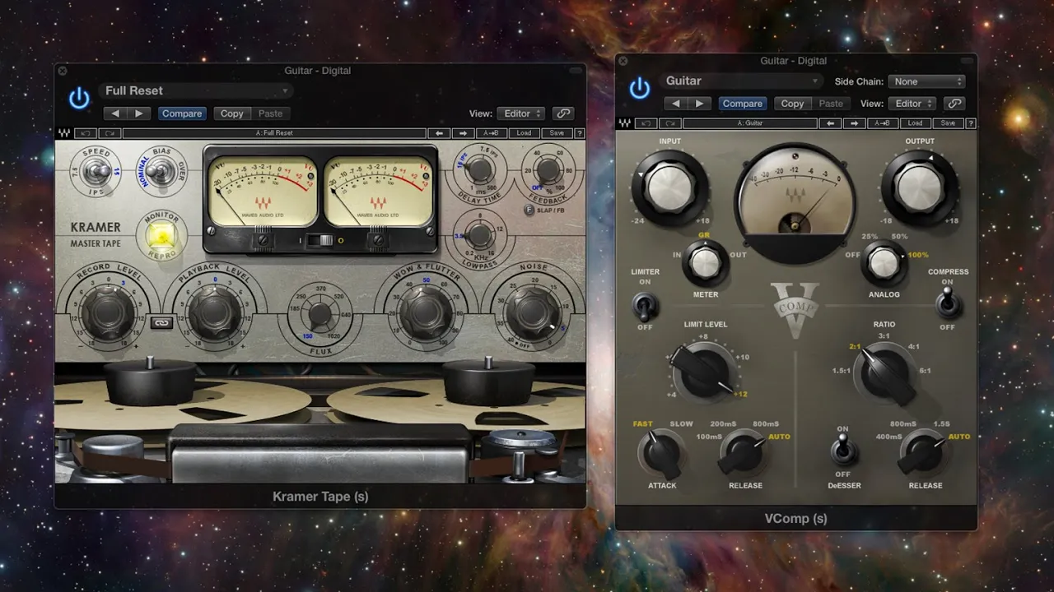Click the VComp Ratio selector knob
1054x592 pixels.
point(885,372)
